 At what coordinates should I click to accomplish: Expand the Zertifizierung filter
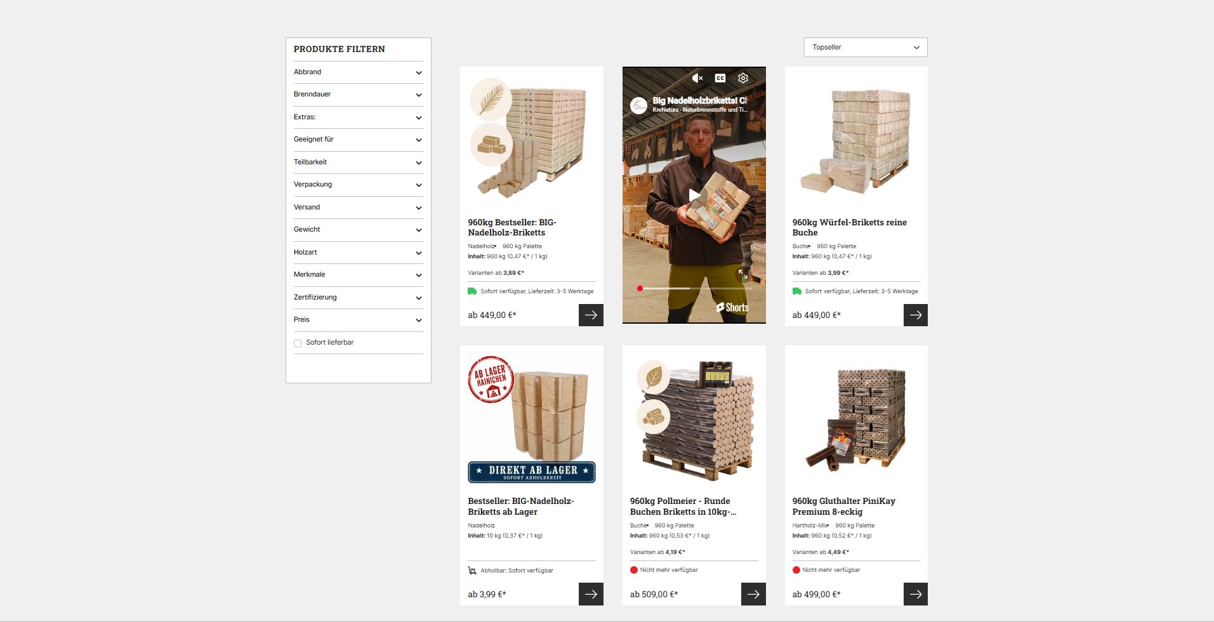(358, 298)
